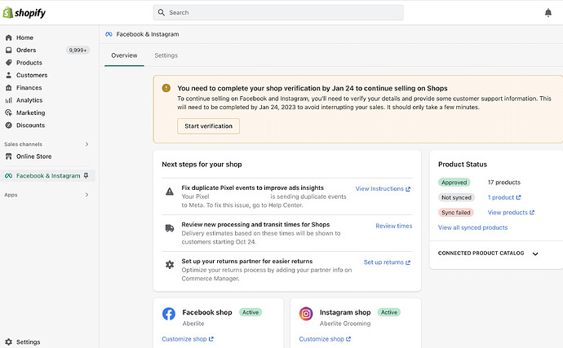Screen dimensions: 563x348
Task: Click Customize shop under Instagram shop
Action: (x=325, y=339)
